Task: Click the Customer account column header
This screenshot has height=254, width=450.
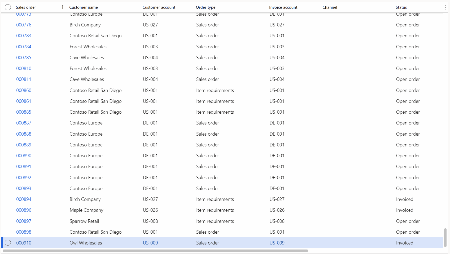Action: pyautogui.click(x=159, y=7)
